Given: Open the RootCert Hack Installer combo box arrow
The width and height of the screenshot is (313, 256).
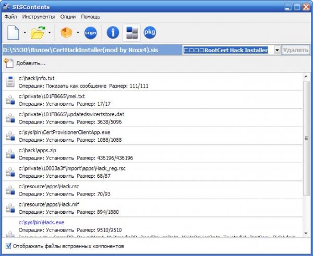Looking at the screenshot, I should 277,50.
